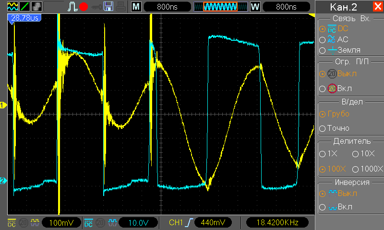Click the 440mV trigger level value
Screen dimensions: 384x230
pyautogui.click(x=213, y=222)
